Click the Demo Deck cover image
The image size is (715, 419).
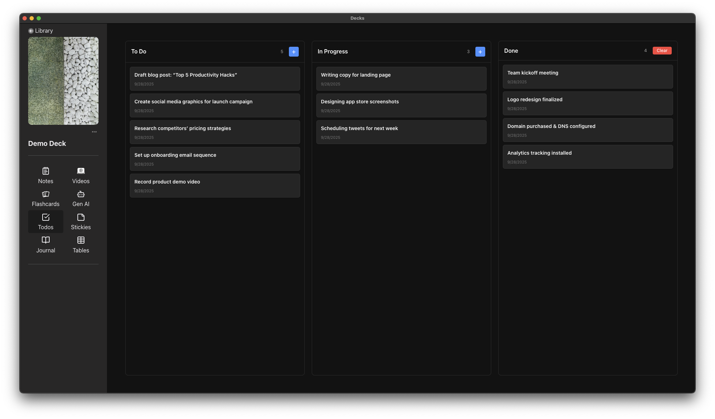point(63,81)
